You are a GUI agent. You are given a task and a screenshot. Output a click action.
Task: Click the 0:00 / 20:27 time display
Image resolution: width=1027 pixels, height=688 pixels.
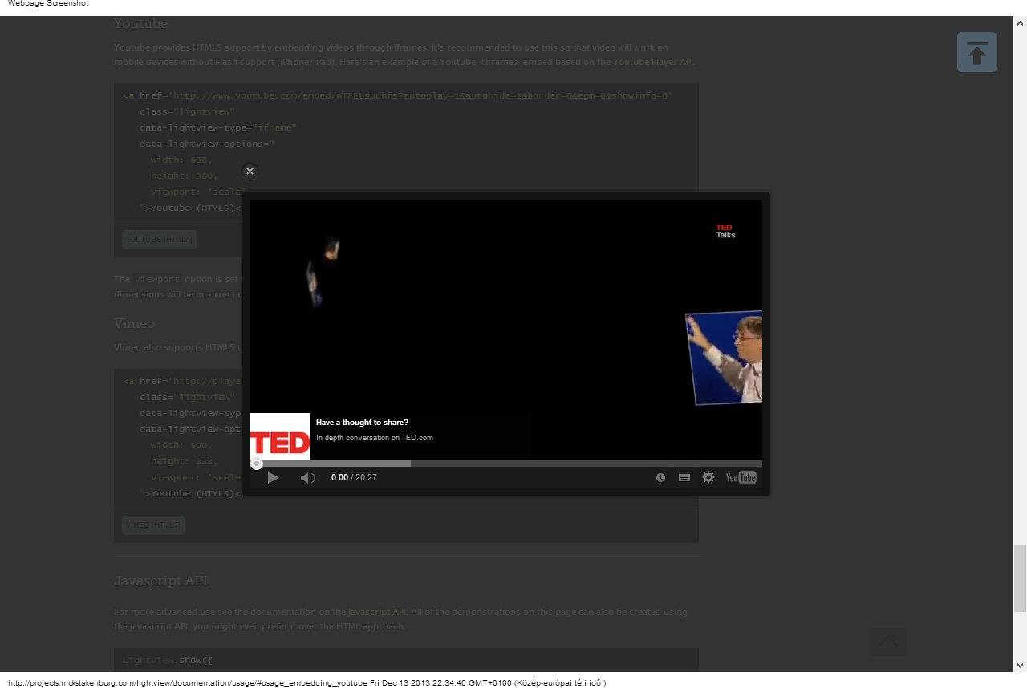point(354,477)
